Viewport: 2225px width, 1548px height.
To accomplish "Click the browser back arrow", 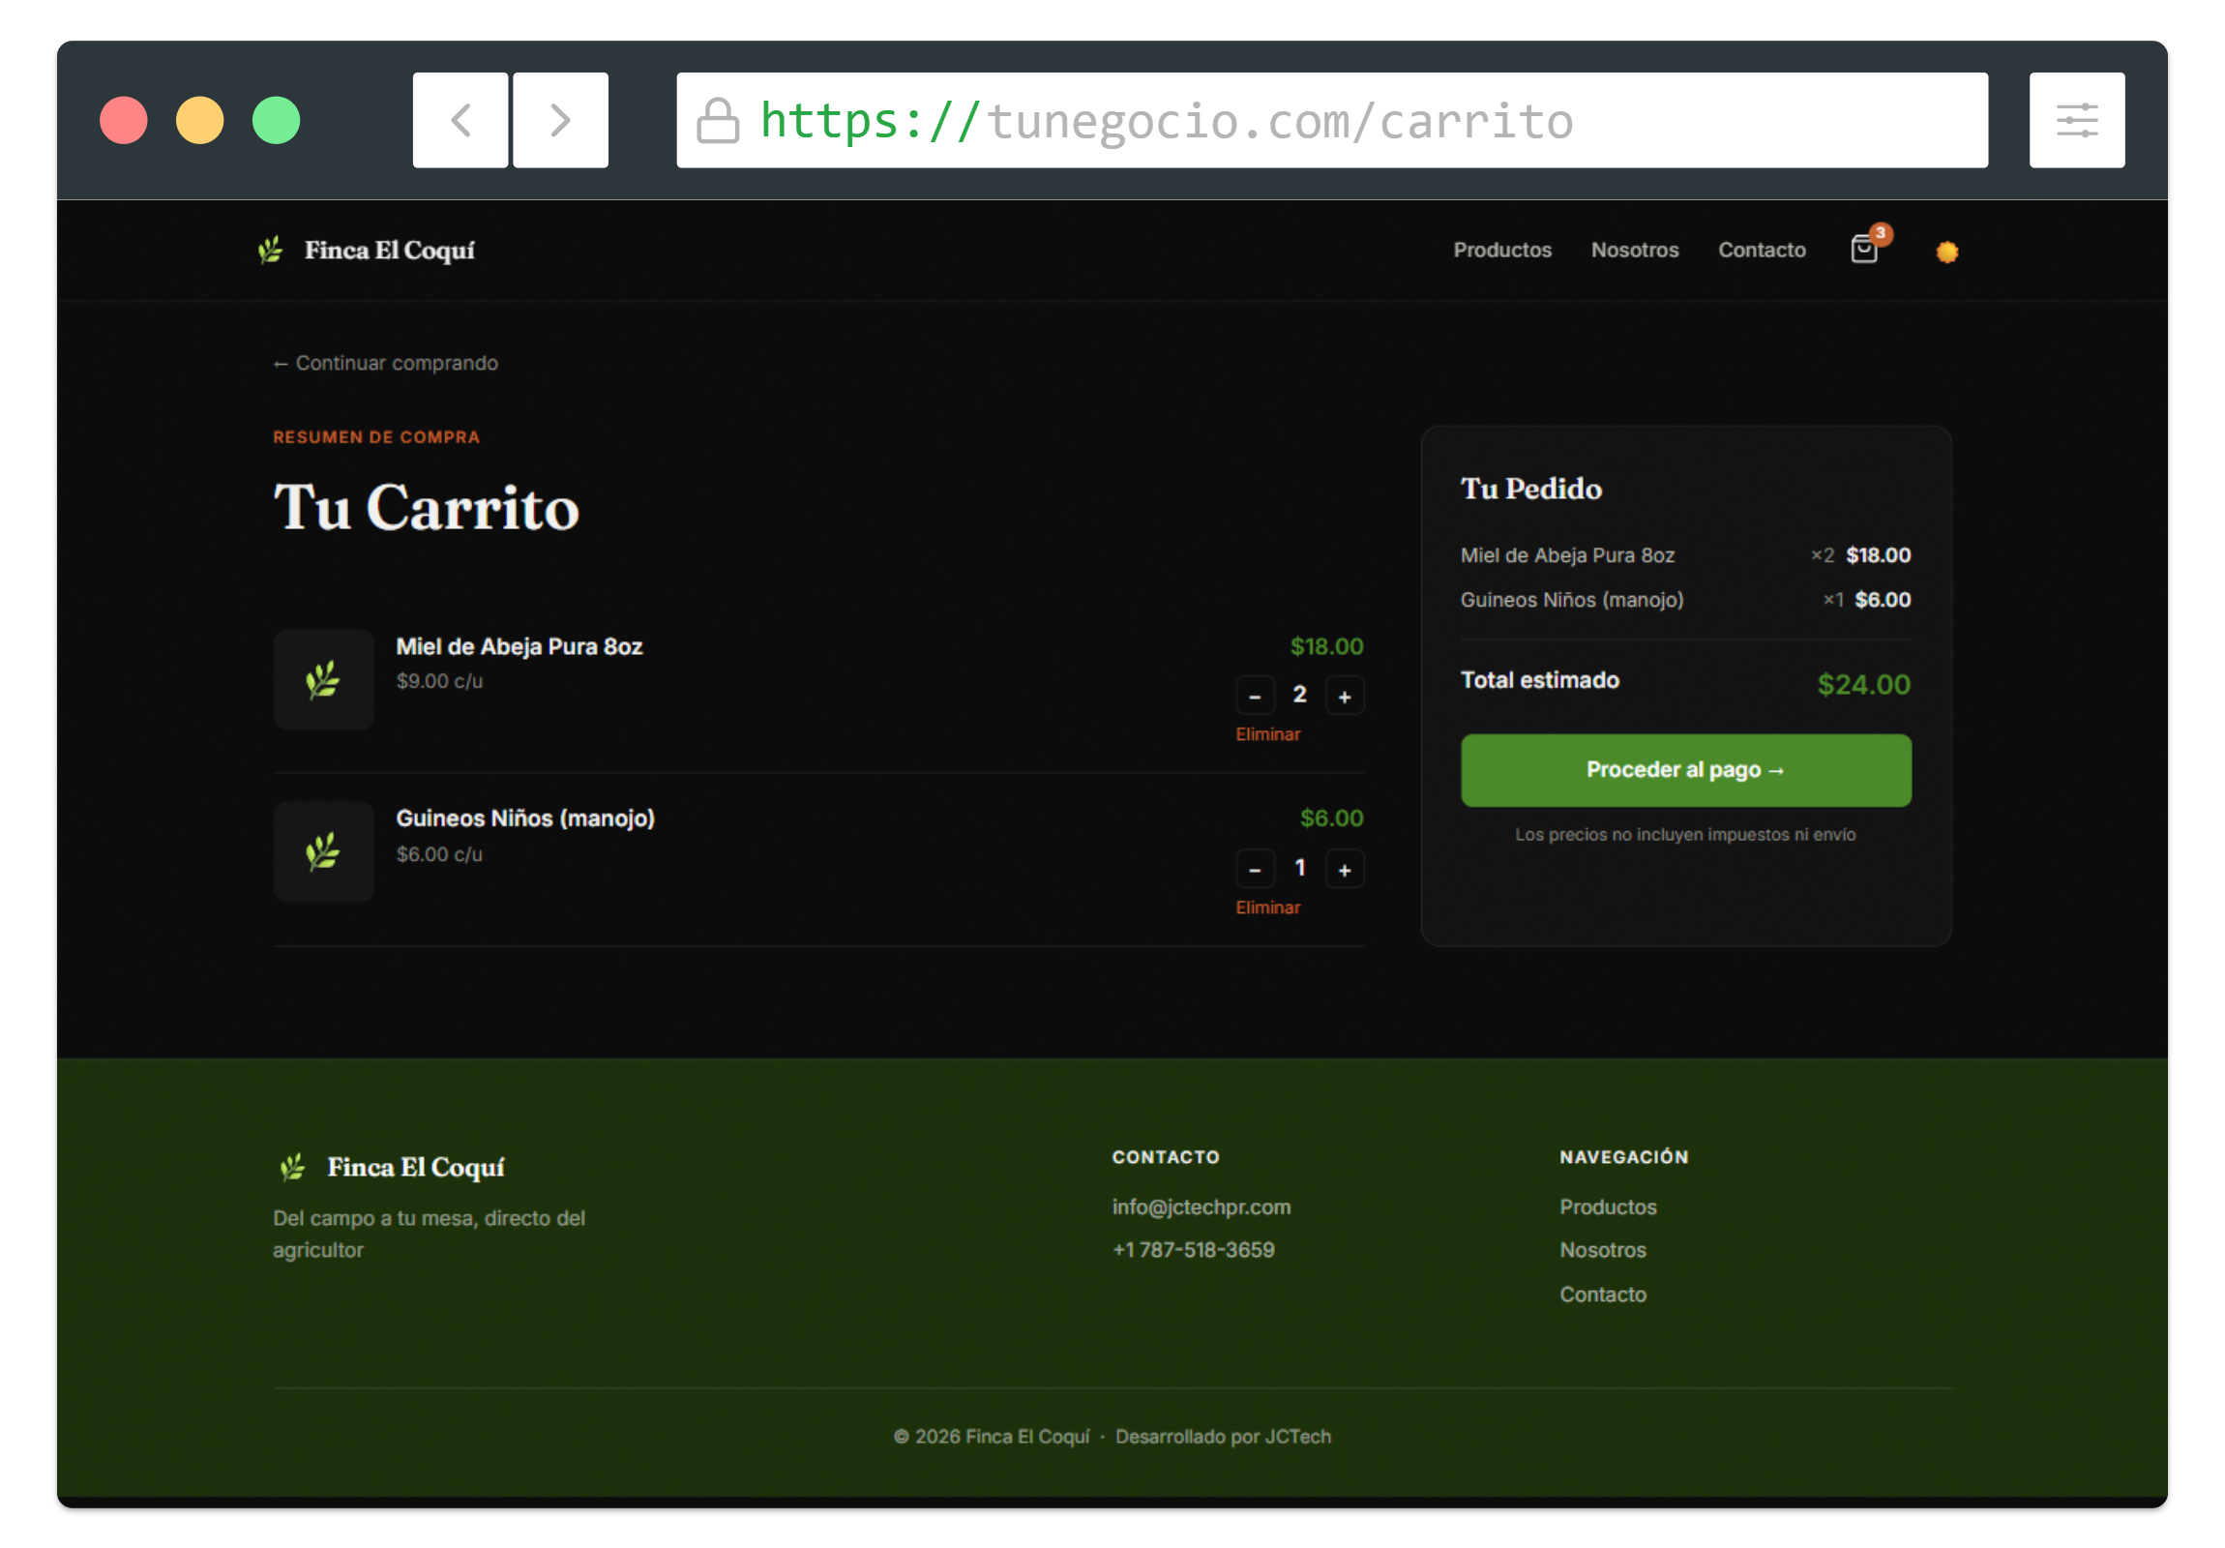I will tap(460, 119).
